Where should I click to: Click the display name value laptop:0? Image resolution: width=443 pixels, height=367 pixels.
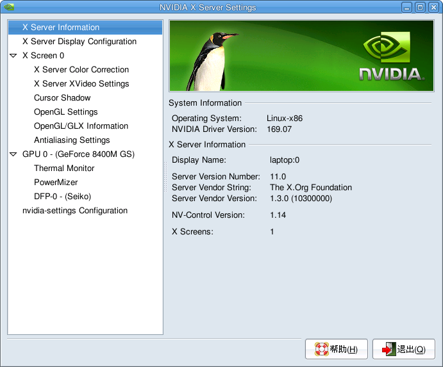pos(285,160)
